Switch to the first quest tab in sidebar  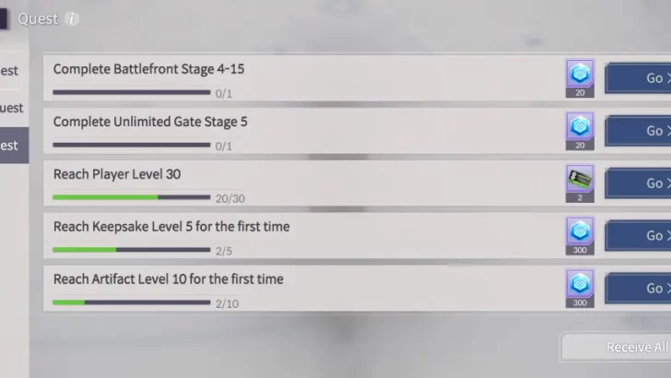tap(11, 70)
